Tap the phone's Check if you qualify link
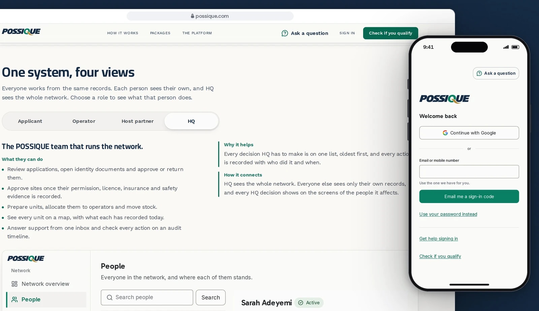Screen dimensions: 539x311 tap(440, 256)
